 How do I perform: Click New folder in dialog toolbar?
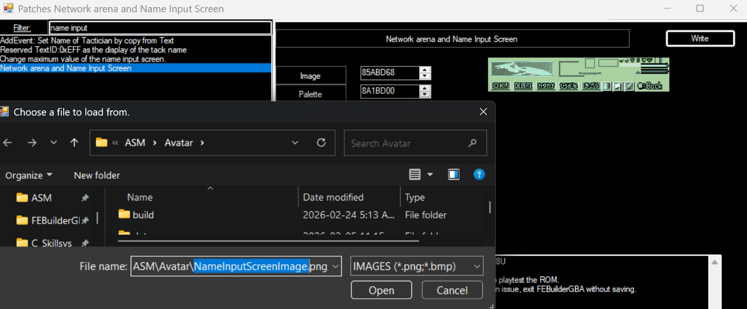coord(97,175)
